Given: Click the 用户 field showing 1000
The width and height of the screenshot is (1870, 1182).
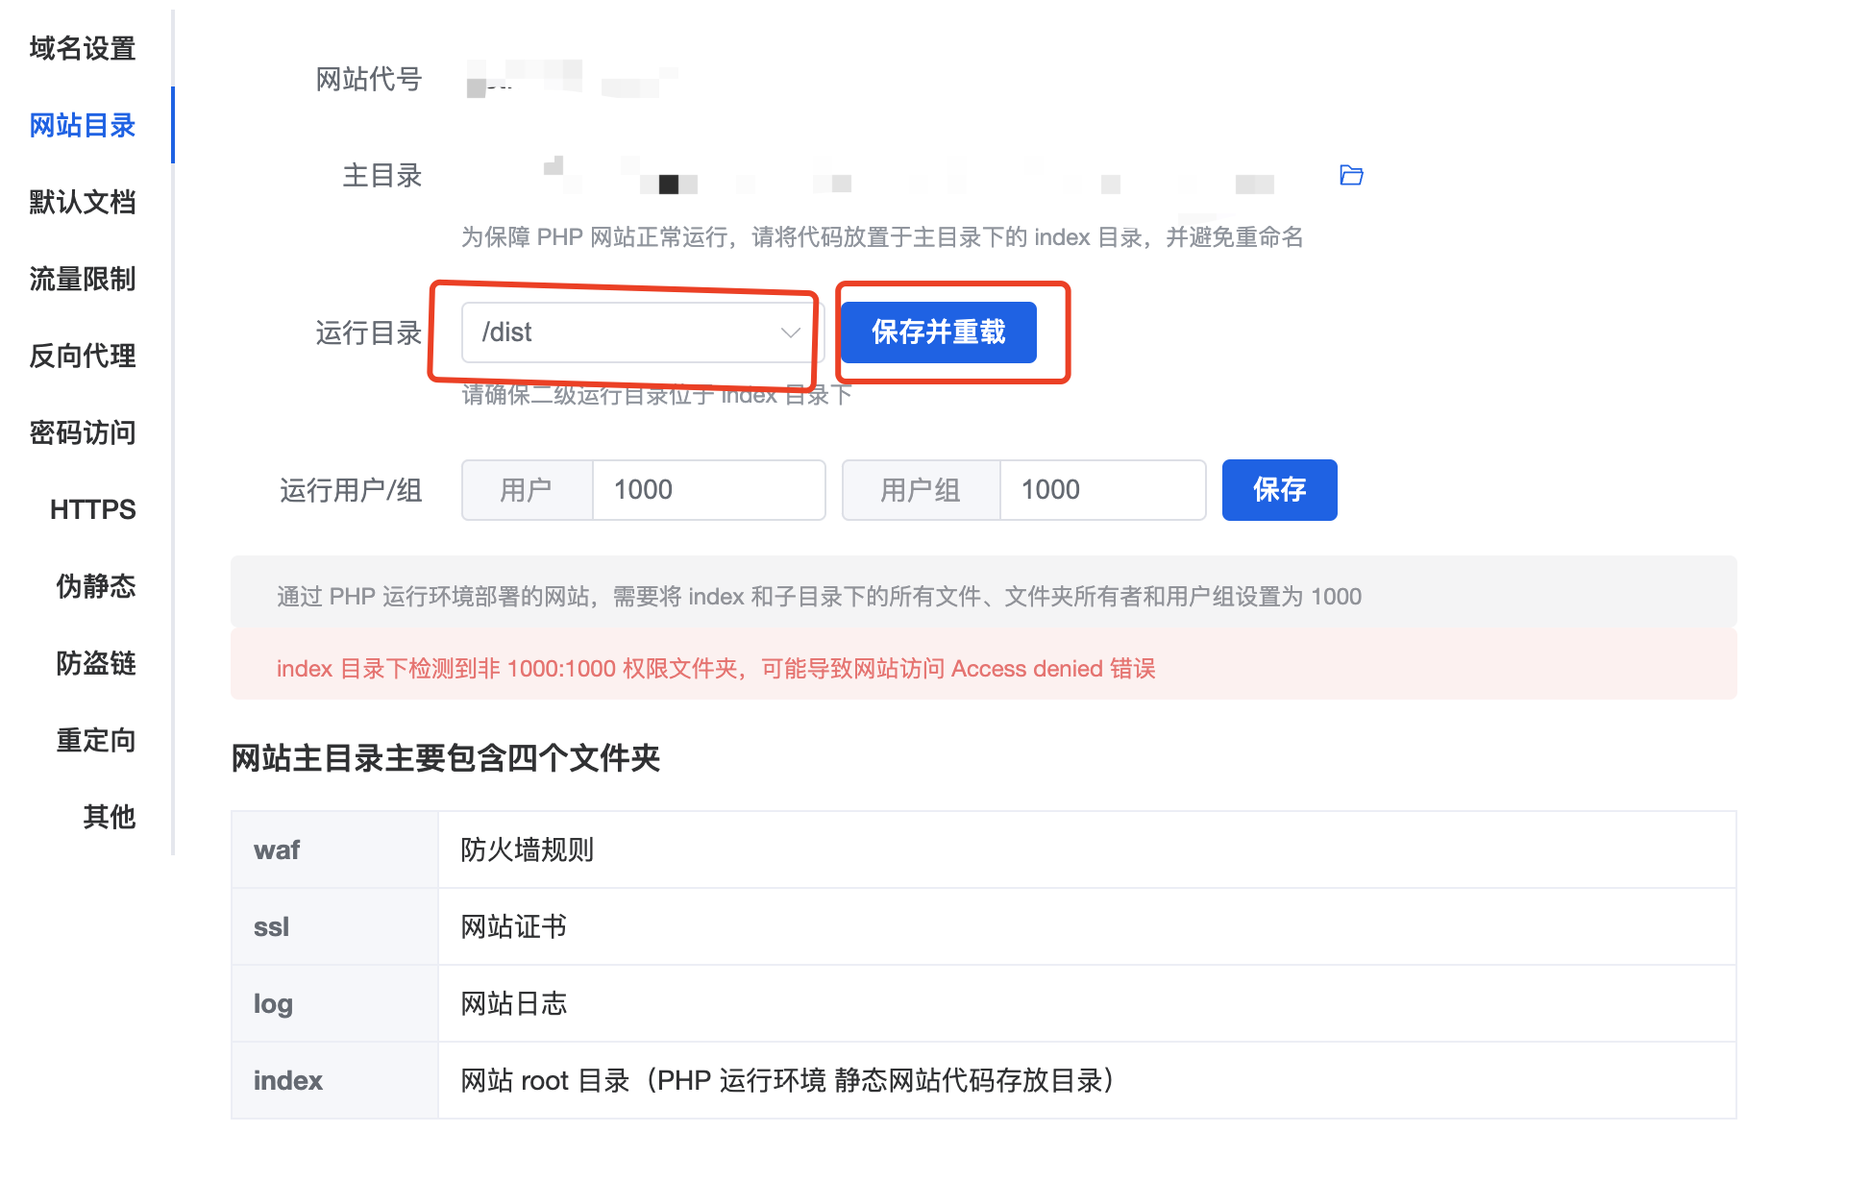Looking at the screenshot, I should pyautogui.click(x=708, y=490).
